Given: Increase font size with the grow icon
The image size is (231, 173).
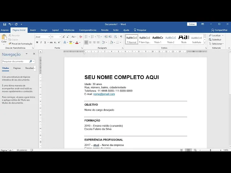Looking at the screenshot, I should tap(64, 37).
